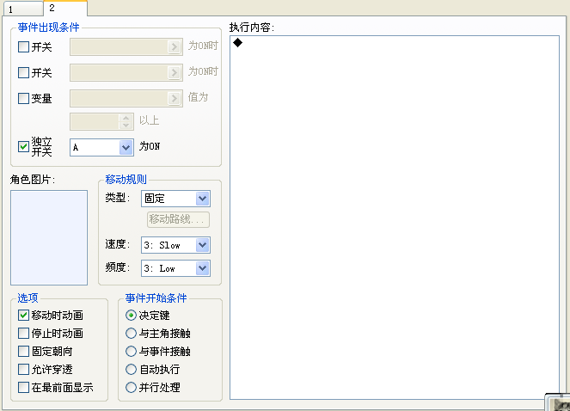Select event page tab 2
570x411 pixels.
click(x=65, y=8)
